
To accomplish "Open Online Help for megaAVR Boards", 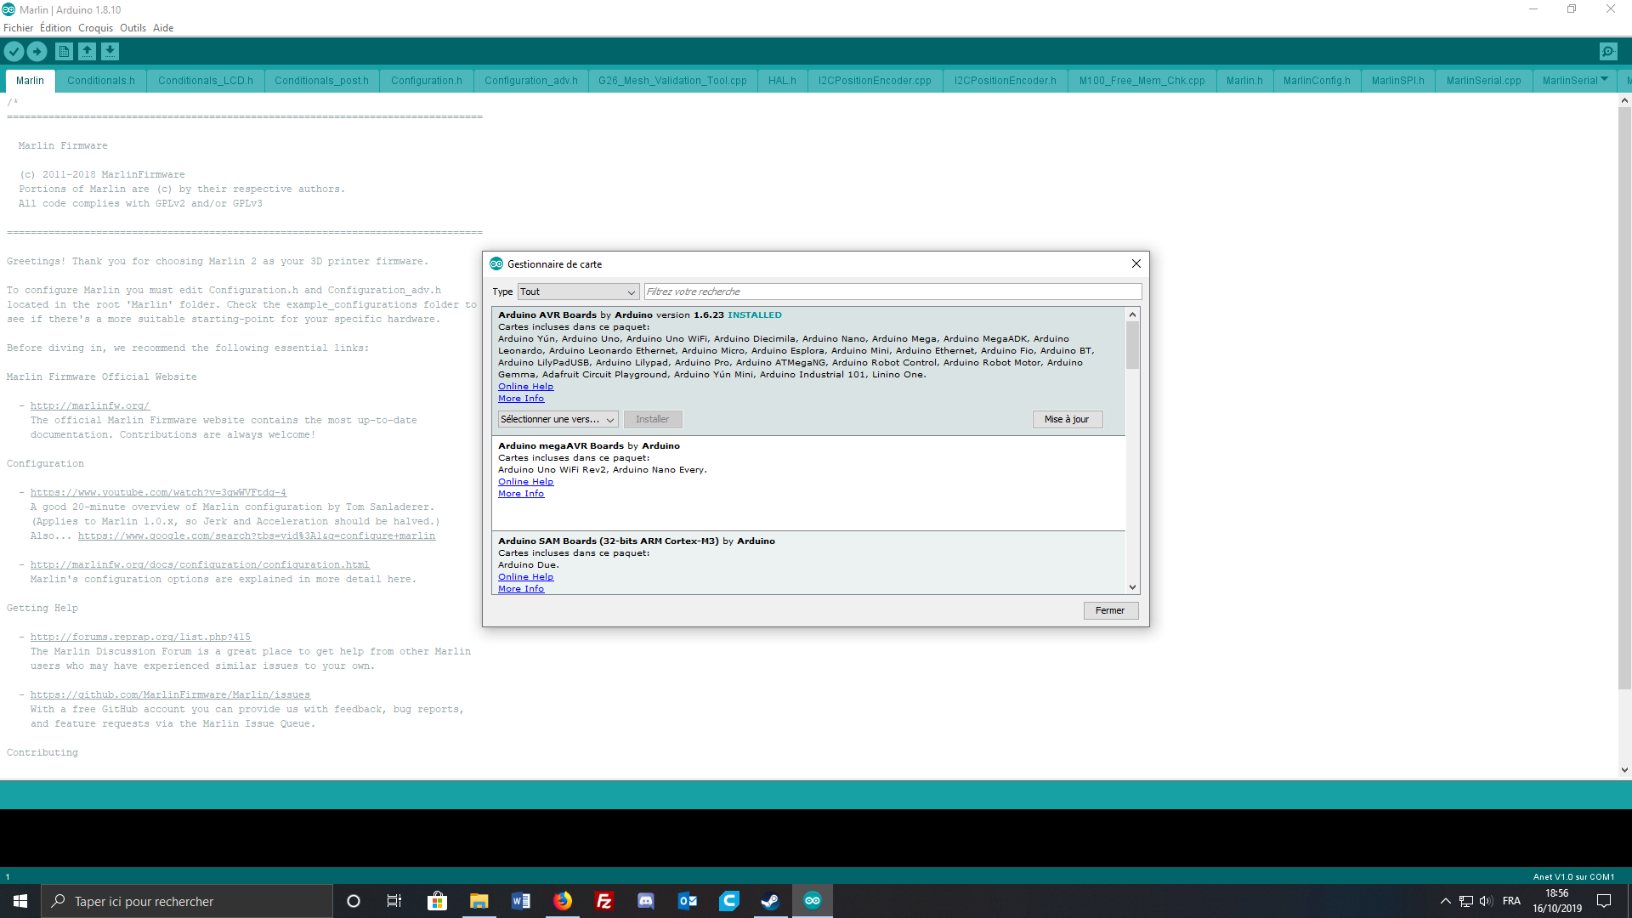I will pos(525,481).
